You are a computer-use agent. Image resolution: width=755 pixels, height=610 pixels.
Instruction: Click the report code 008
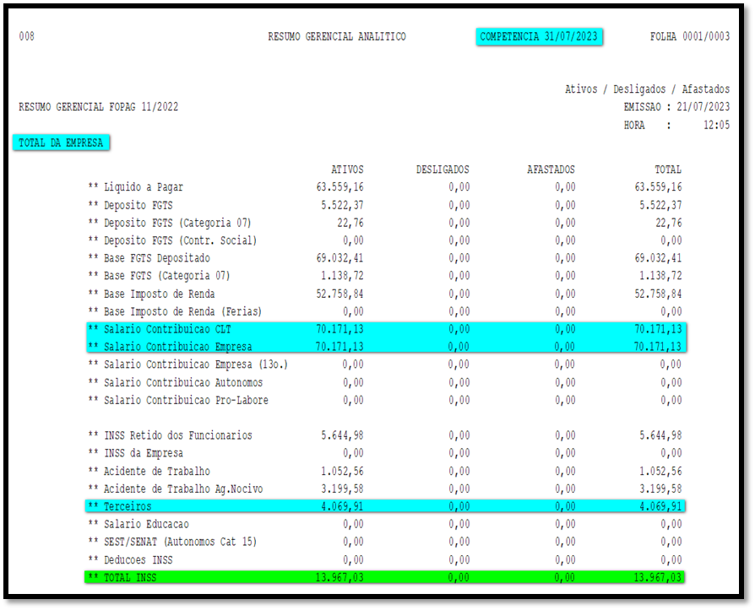pos(26,36)
